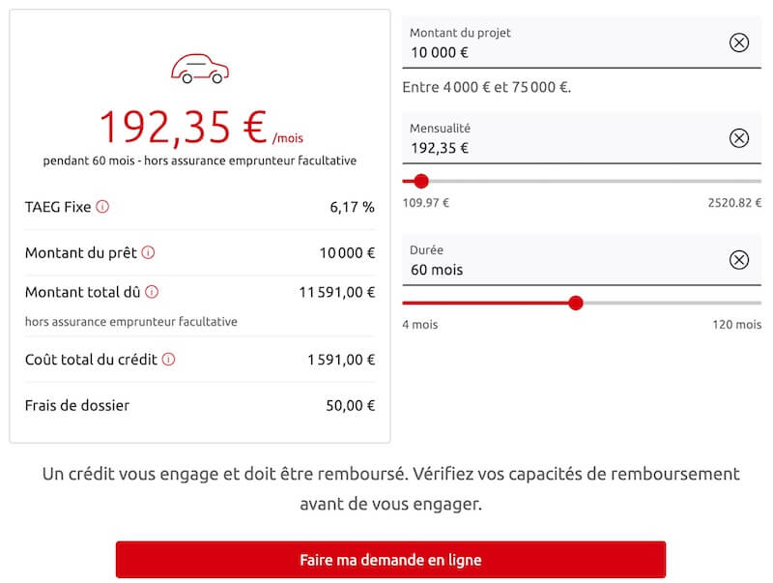Click the red car icon
The height and width of the screenshot is (583, 773).
(198, 69)
